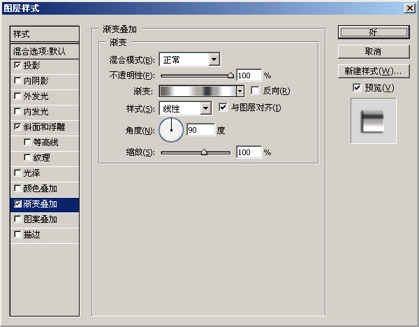Open the gradient swatch editor

pyautogui.click(x=198, y=91)
